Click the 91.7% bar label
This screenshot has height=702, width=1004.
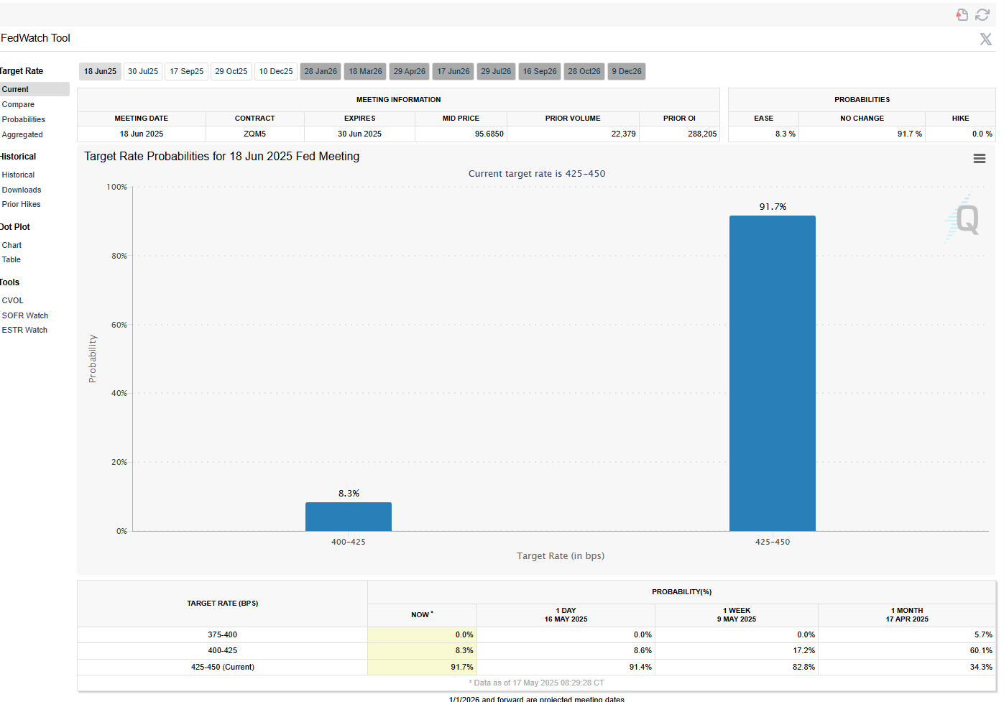[773, 206]
